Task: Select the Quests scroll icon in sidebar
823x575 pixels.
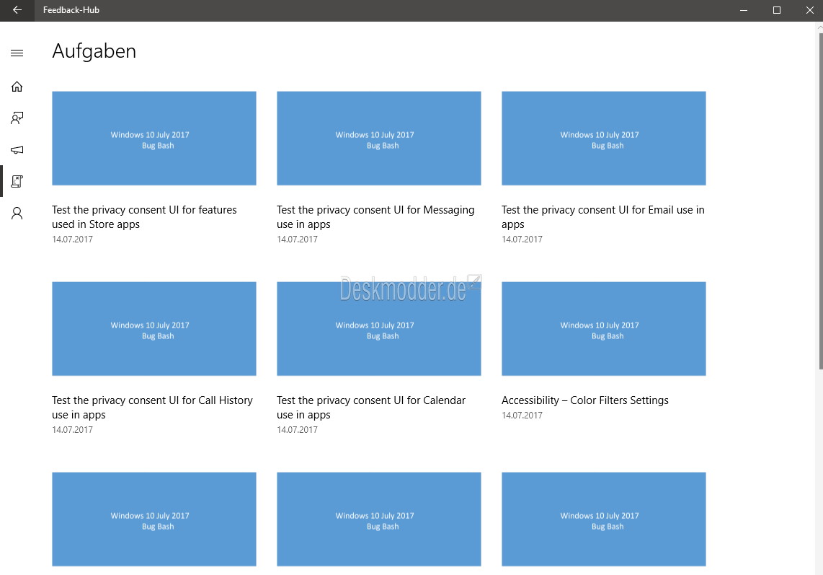Action: pyautogui.click(x=17, y=181)
